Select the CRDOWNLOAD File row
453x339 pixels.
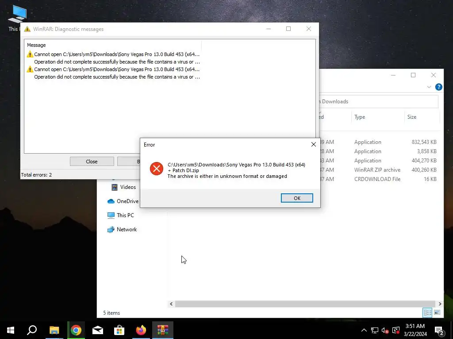[x=379, y=179]
